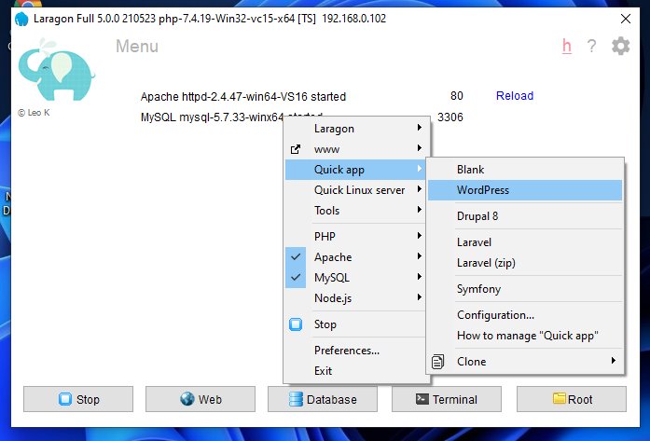The height and width of the screenshot is (441, 650).
Task: Click the red underlined h icon
Action: click(566, 47)
